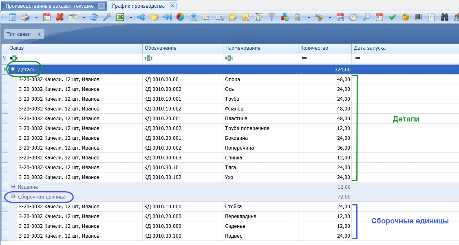
Task: Click the orange package box icon
Action: [x=406, y=17]
